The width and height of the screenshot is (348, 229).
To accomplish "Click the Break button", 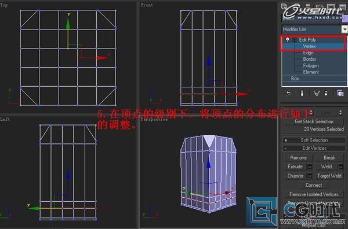I will pyautogui.click(x=329, y=158).
